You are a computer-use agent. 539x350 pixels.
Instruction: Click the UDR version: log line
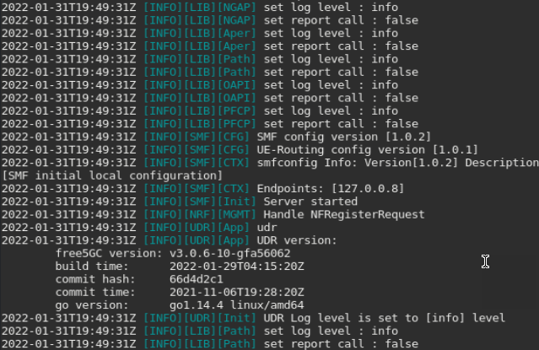(x=170, y=240)
